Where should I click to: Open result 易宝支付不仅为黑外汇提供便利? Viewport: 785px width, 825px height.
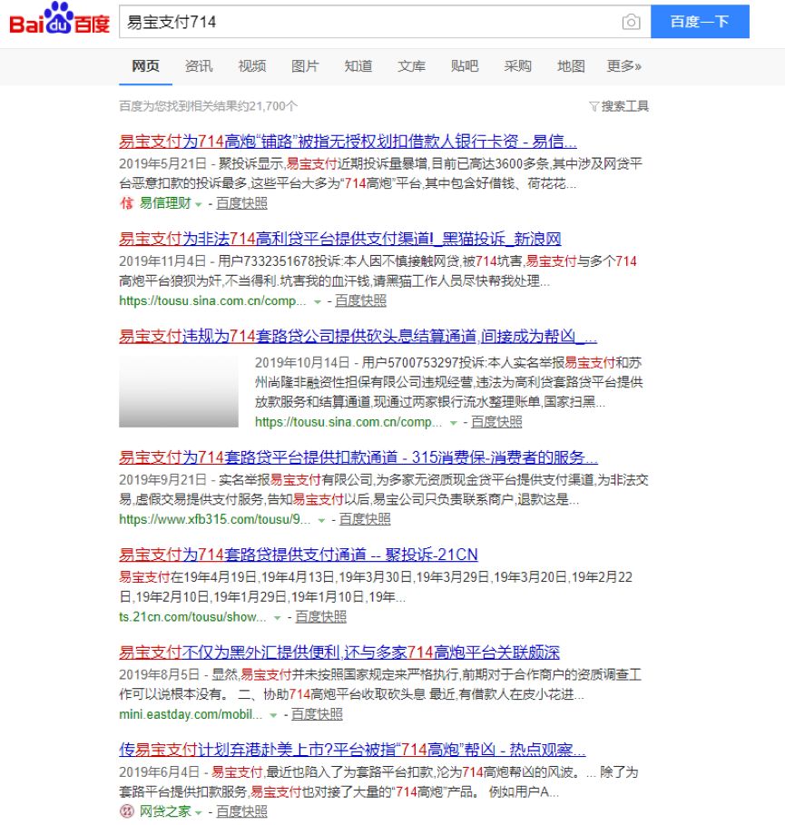(339, 653)
